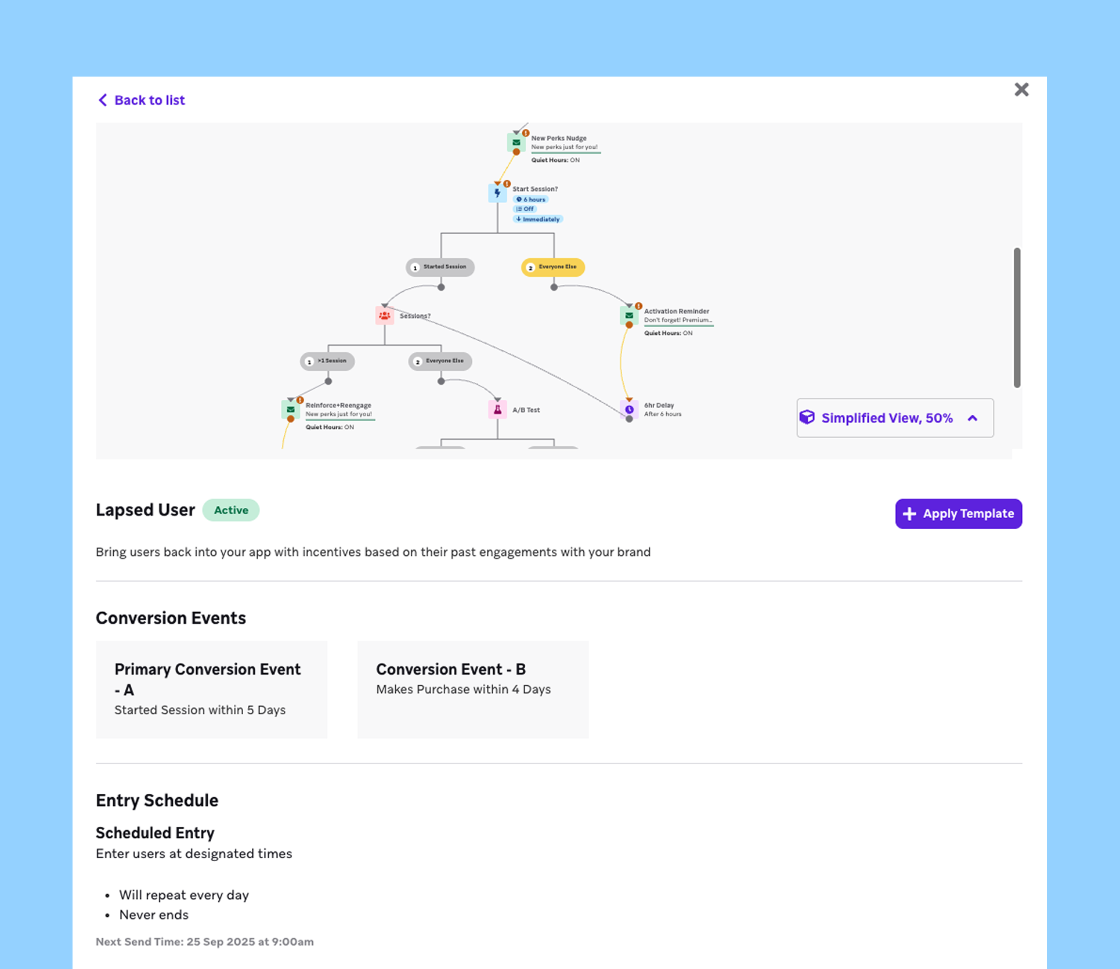The width and height of the screenshot is (1120, 969).
Task: Select the yellow Everyone Else branch
Action: [x=552, y=267]
